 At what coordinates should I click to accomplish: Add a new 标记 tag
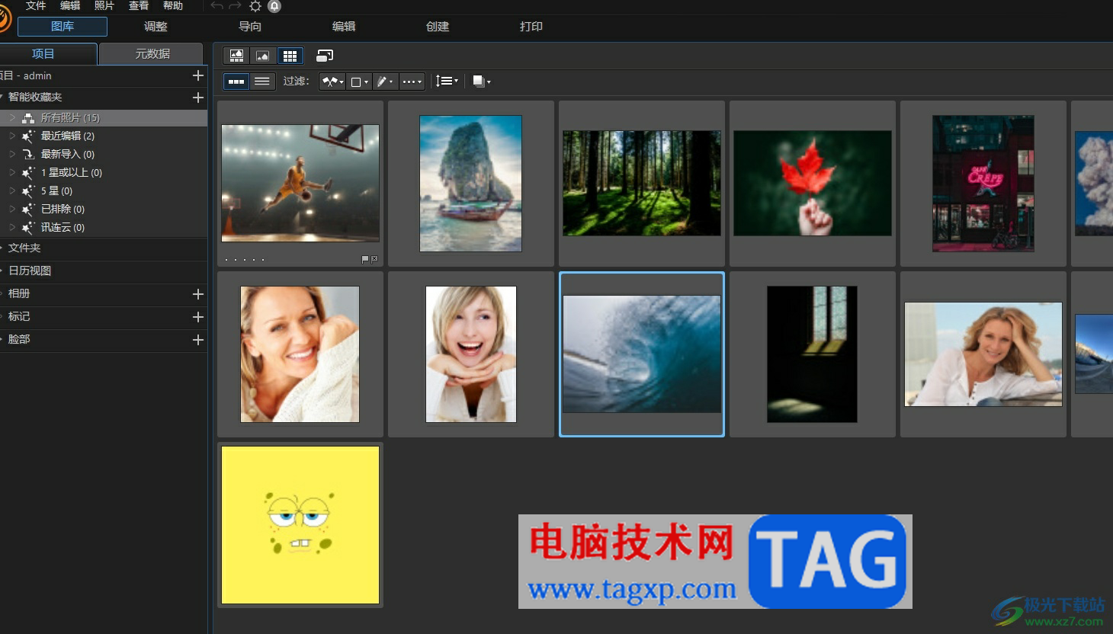[x=198, y=317]
